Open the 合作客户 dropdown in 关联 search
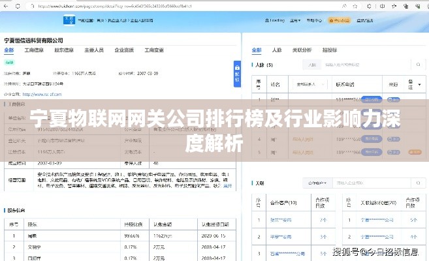Viewport: 429px width, 261px height. coord(317,183)
